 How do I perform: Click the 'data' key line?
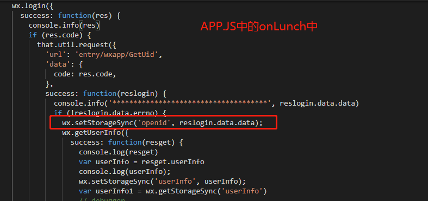click(x=64, y=64)
